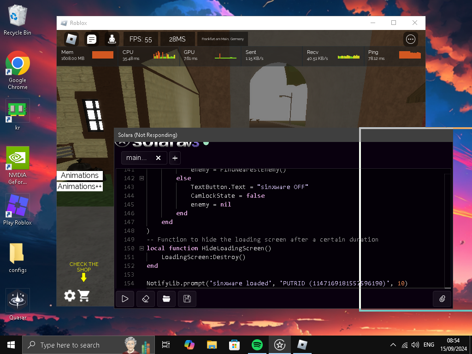Click the Sent network stat panel

point(271,55)
